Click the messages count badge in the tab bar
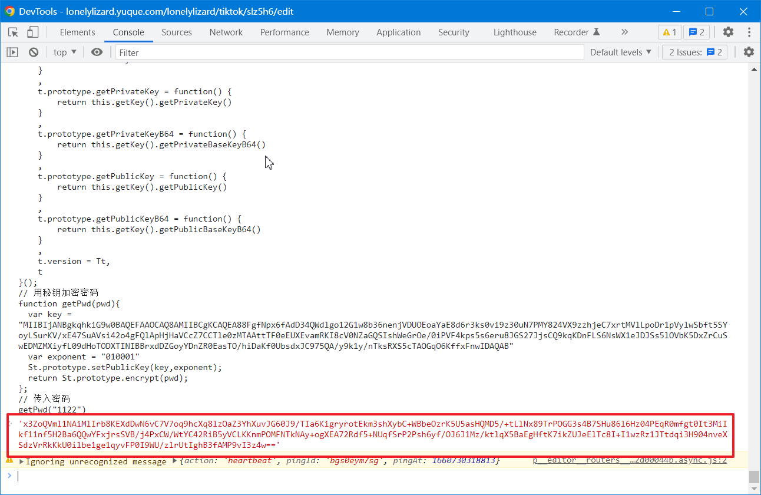 696,32
